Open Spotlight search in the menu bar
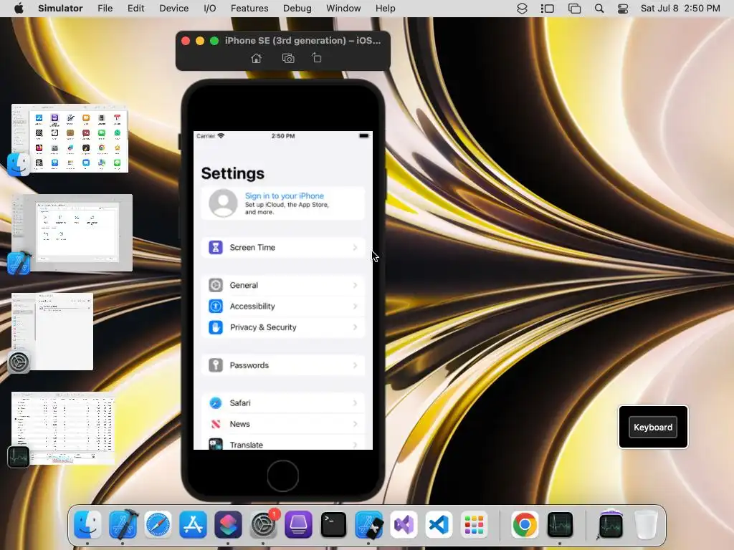734x550 pixels. tap(599, 9)
